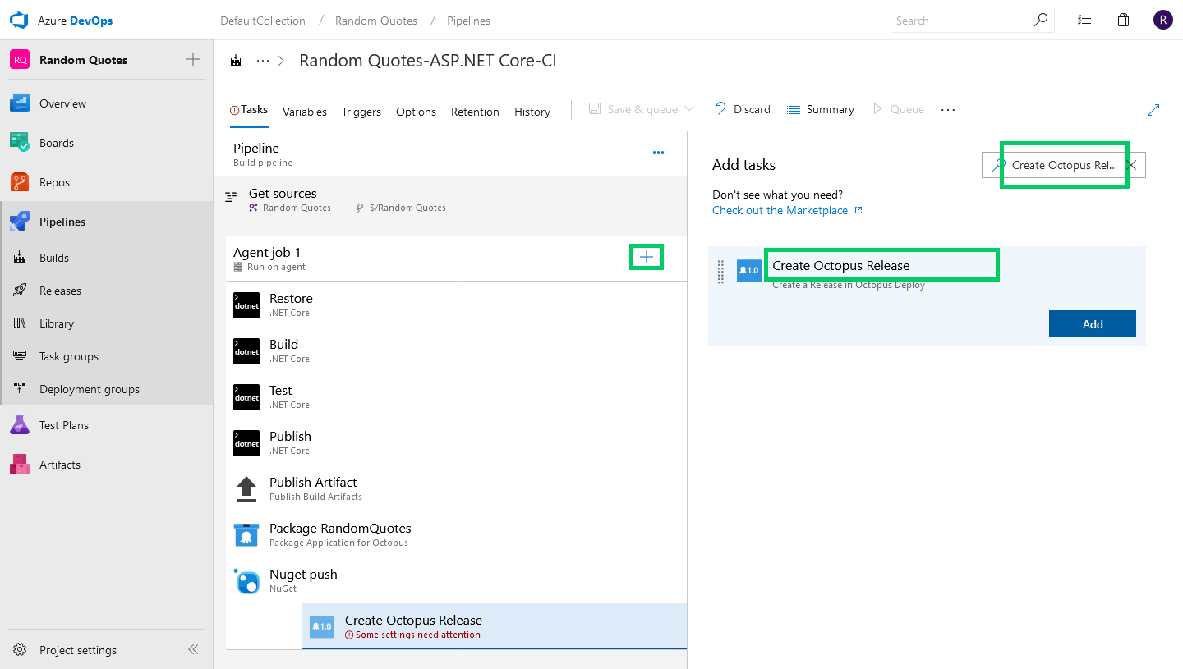
Task: Switch to the Options tab
Action: [416, 112]
